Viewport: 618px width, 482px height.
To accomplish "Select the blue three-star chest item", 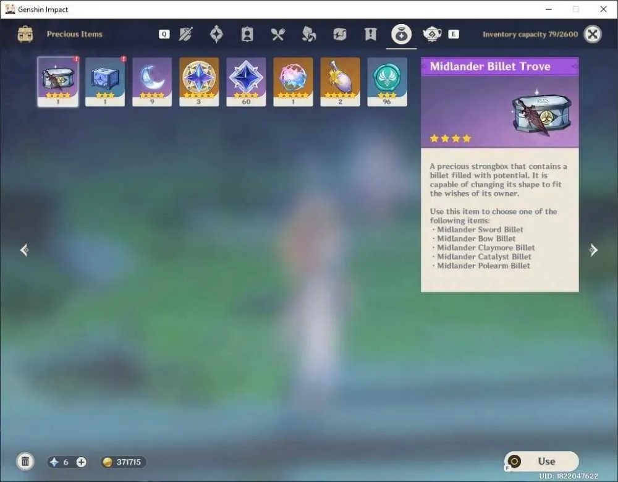I will (105, 82).
